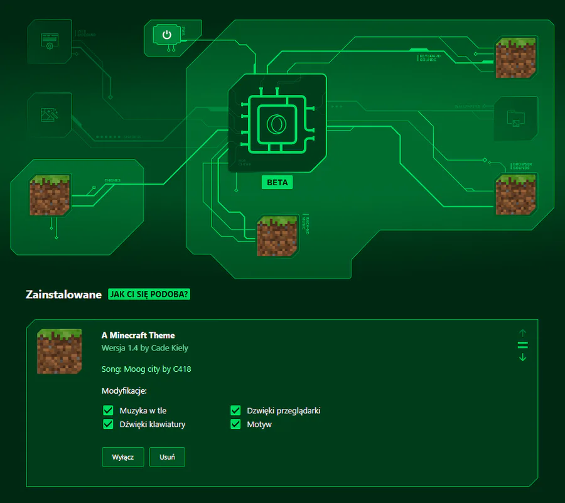
Task: Grab the mod reorder handle icon
Action: click(522, 345)
